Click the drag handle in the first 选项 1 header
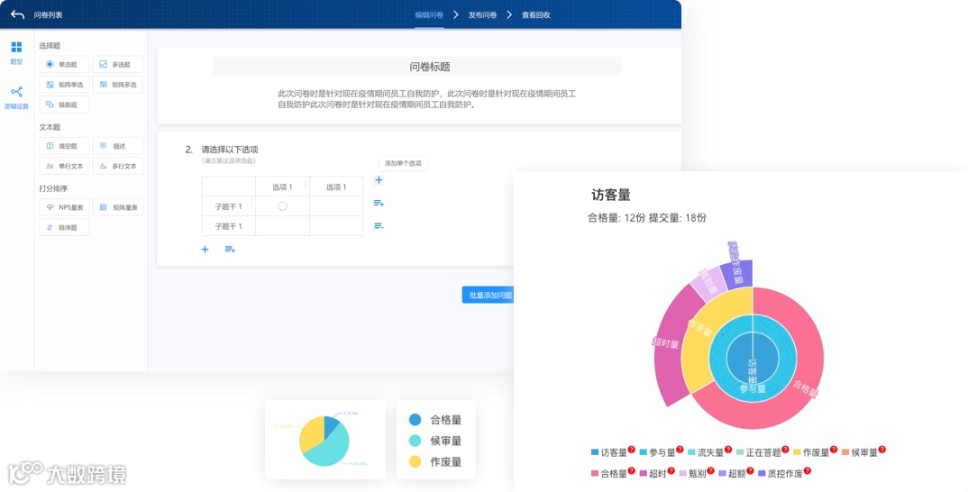 point(306,183)
